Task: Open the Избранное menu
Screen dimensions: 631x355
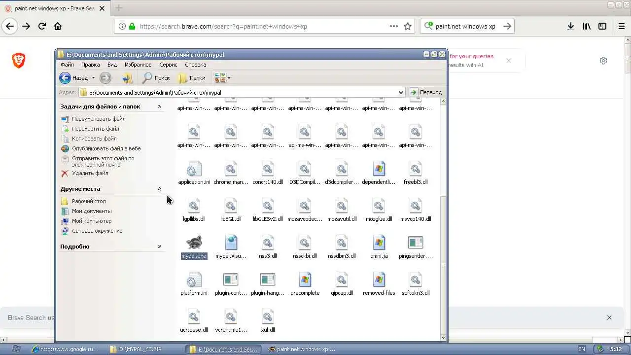Action: (138, 65)
